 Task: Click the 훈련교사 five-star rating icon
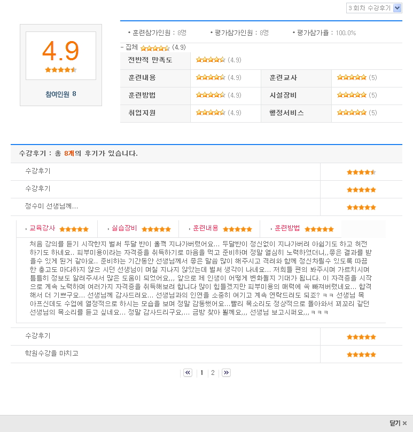click(x=352, y=77)
